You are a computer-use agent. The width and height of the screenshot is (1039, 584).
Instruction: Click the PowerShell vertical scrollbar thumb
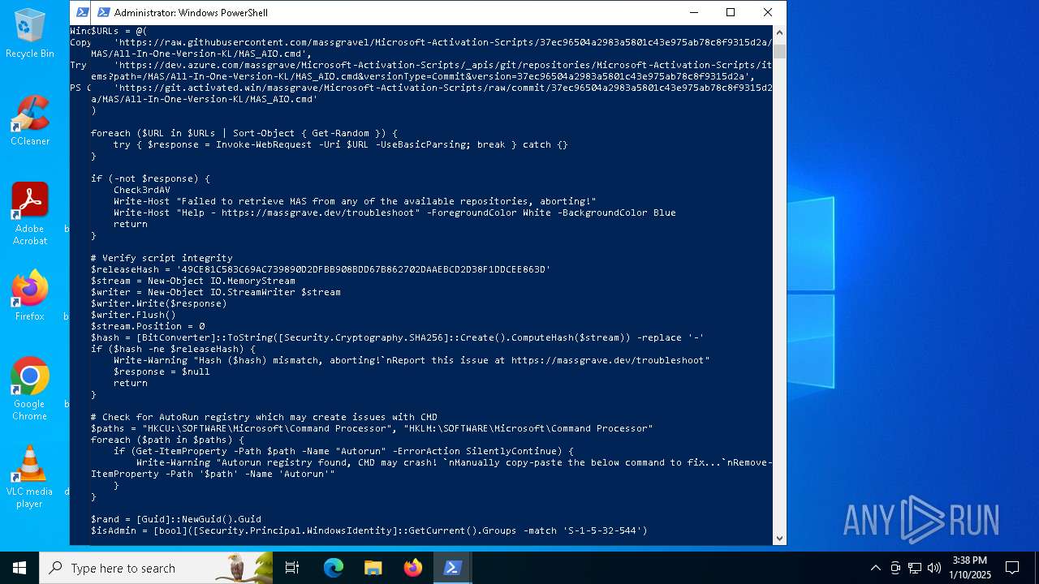(x=779, y=51)
